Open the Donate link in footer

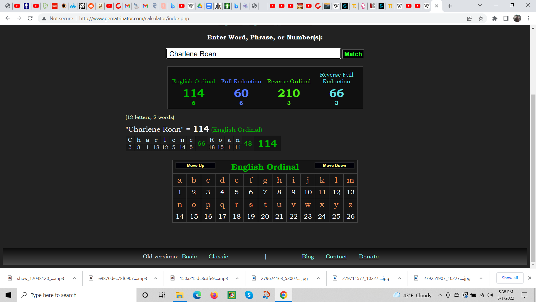click(368, 257)
